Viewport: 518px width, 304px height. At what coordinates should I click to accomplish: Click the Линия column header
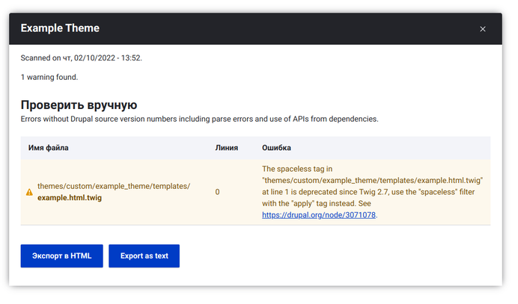(x=227, y=148)
